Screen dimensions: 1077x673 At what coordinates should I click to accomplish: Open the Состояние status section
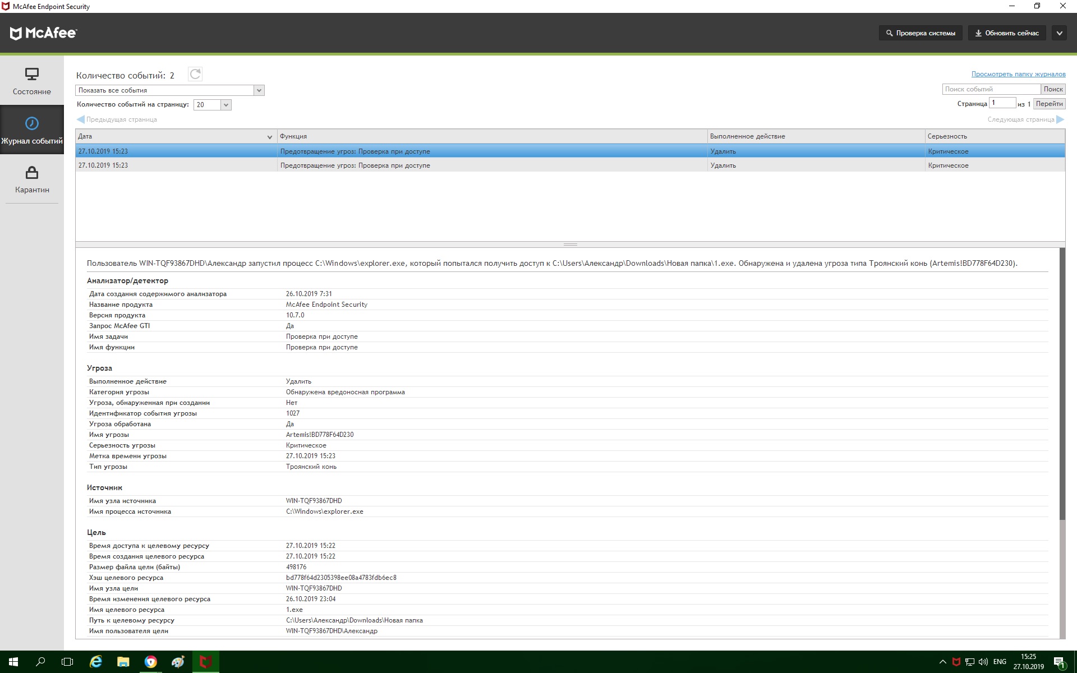click(x=32, y=81)
